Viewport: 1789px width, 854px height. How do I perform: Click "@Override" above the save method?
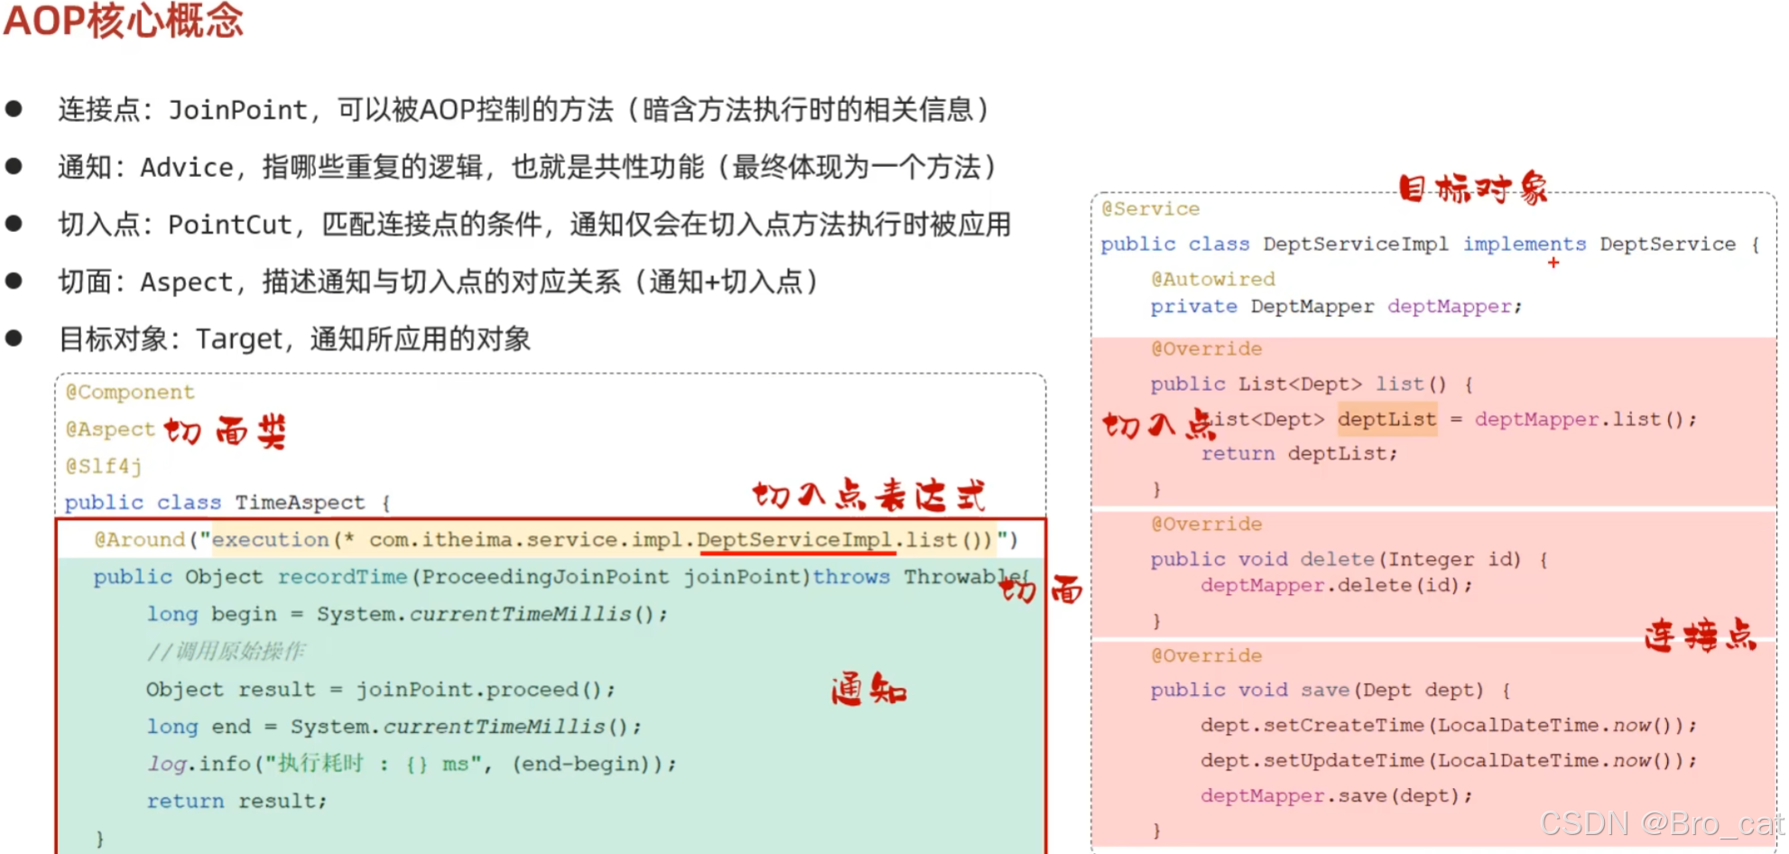[1207, 655]
